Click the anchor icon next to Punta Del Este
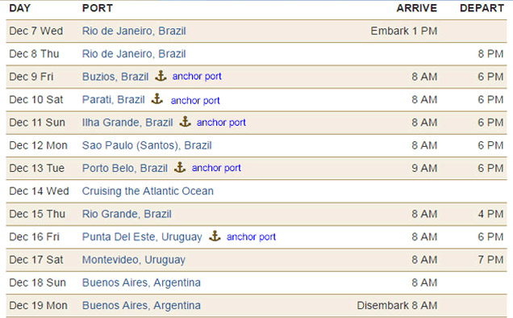Viewport: 513px width, 318px height. (x=215, y=236)
